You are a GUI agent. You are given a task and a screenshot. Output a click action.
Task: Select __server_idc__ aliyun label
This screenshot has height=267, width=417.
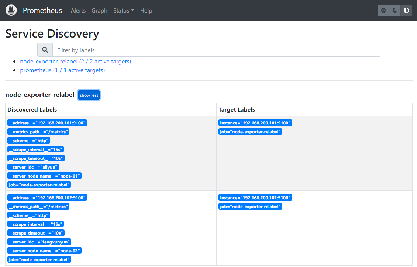click(33, 167)
